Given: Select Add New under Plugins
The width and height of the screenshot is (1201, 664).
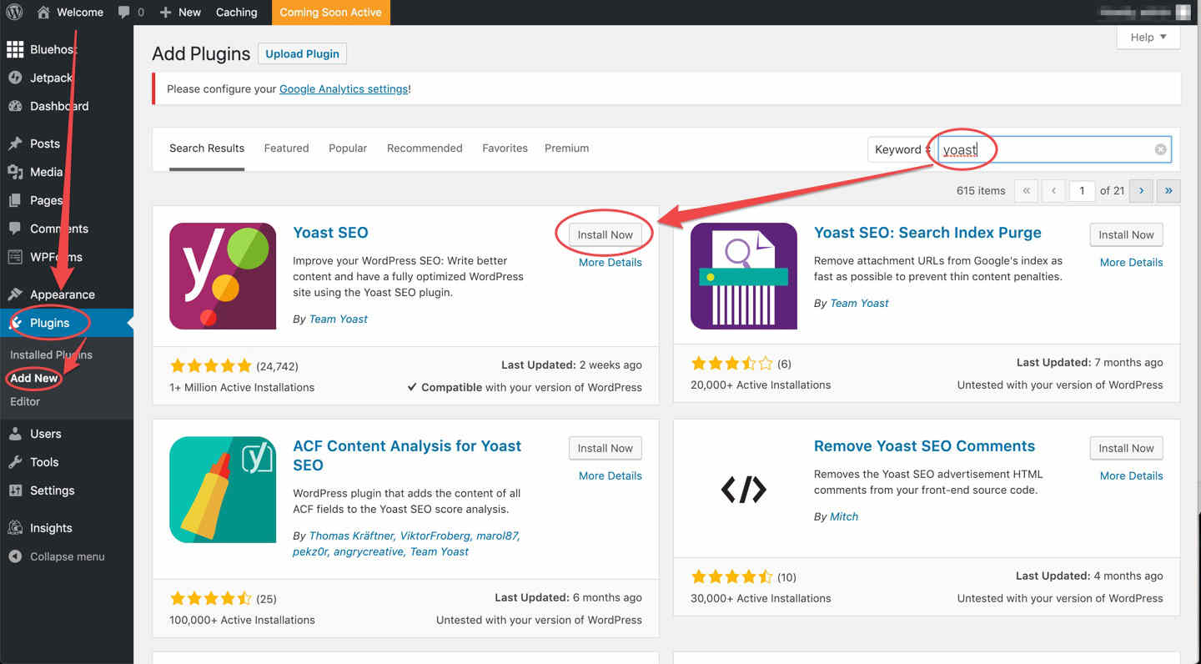Looking at the screenshot, I should coord(34,378).
